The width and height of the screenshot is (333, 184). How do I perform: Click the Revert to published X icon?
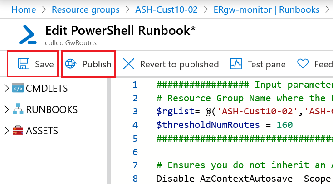click(129, 64)
